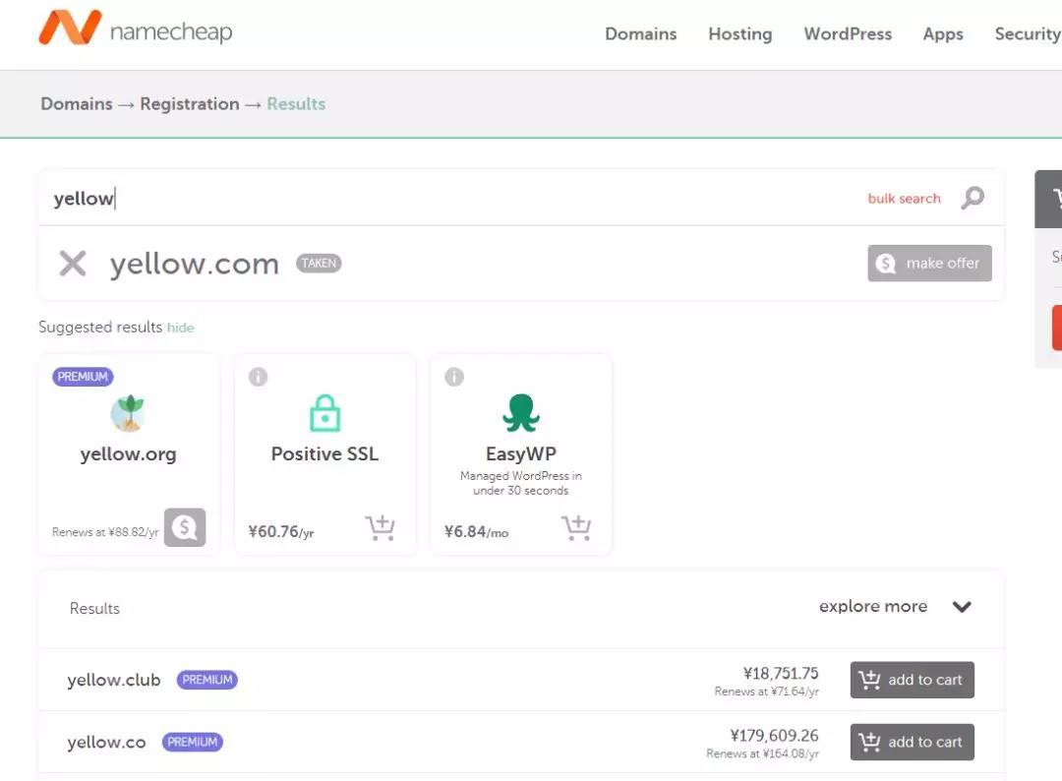The width and height of the screenshot is (1062, 781).
Task: Open the WordPress menu
Action: pos(847,33)
